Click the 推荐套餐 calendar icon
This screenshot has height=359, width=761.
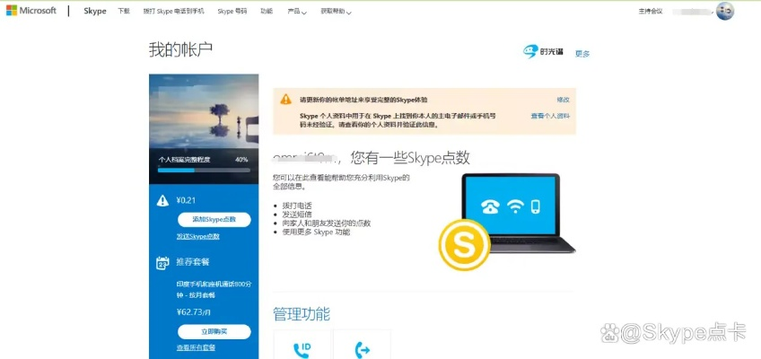(x=162, y=262)
